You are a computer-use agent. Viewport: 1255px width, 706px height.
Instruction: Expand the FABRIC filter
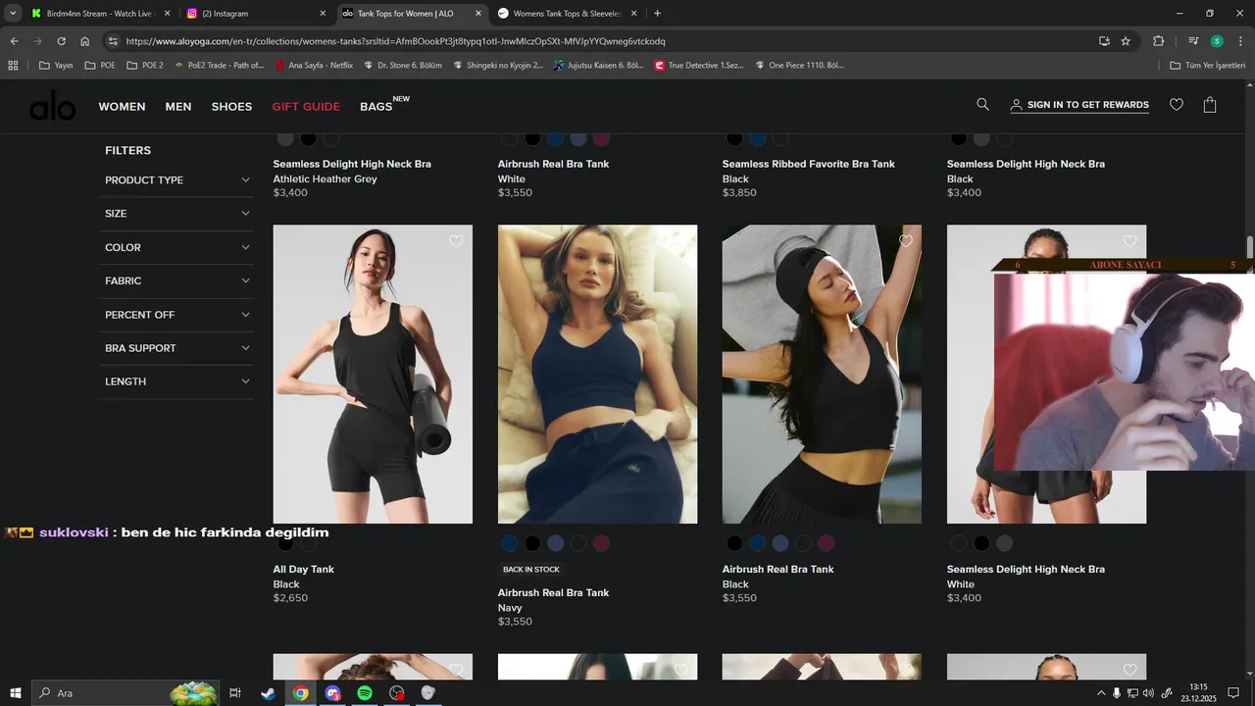click(x=177, y=280)
